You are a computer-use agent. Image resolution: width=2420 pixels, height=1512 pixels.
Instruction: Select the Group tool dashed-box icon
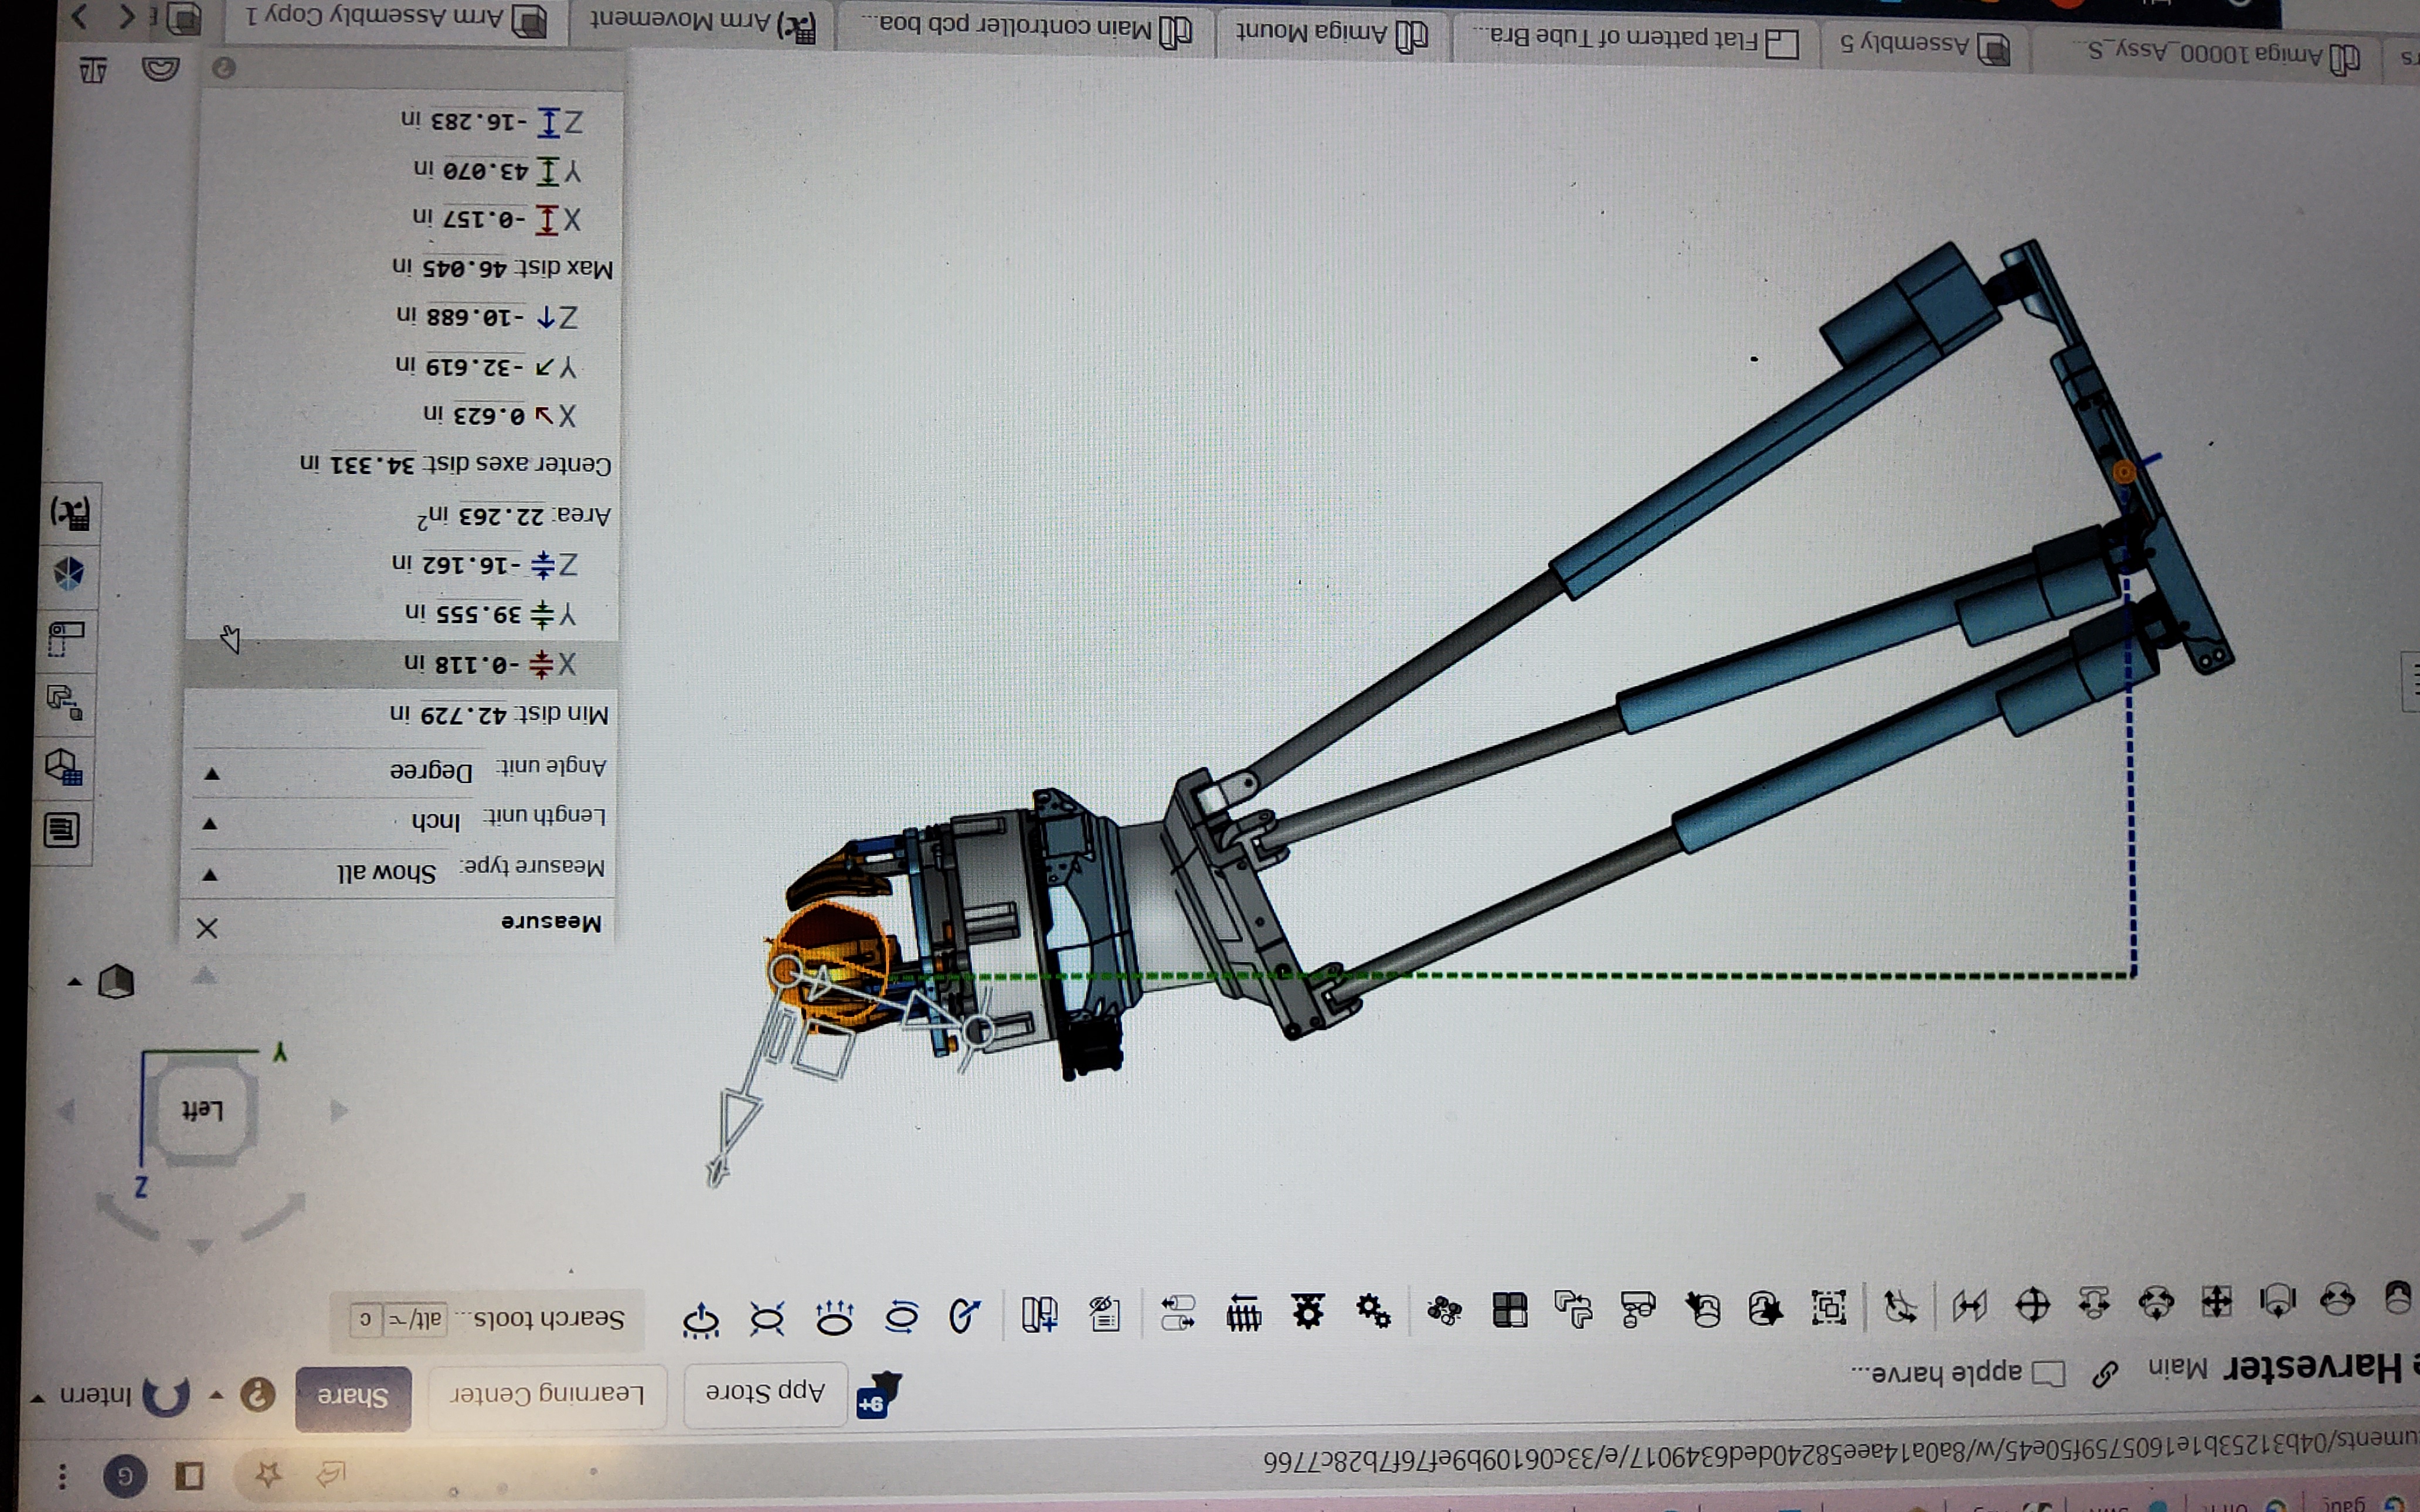coord(1830,1307)
